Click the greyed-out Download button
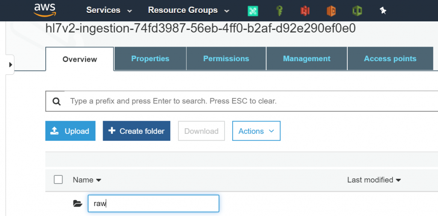438x216 pixels. tap(201, 131)
